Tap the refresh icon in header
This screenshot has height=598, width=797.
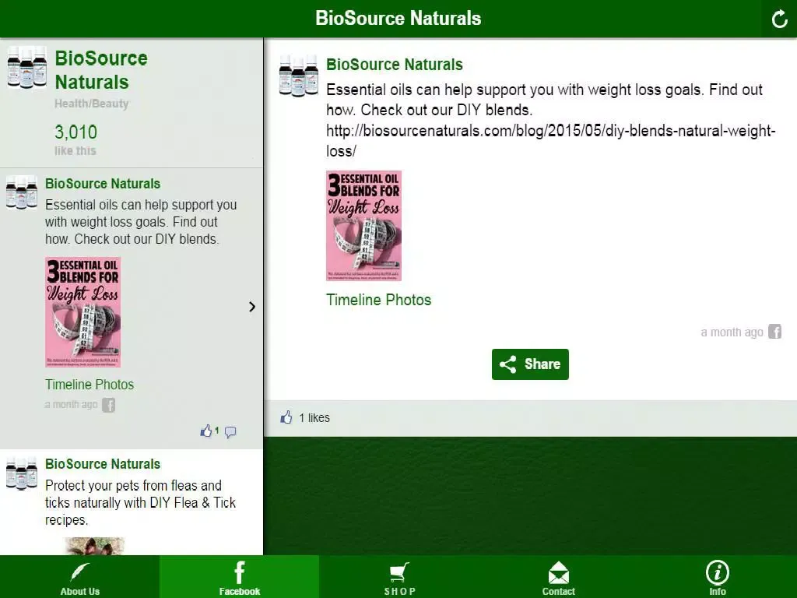779,19
